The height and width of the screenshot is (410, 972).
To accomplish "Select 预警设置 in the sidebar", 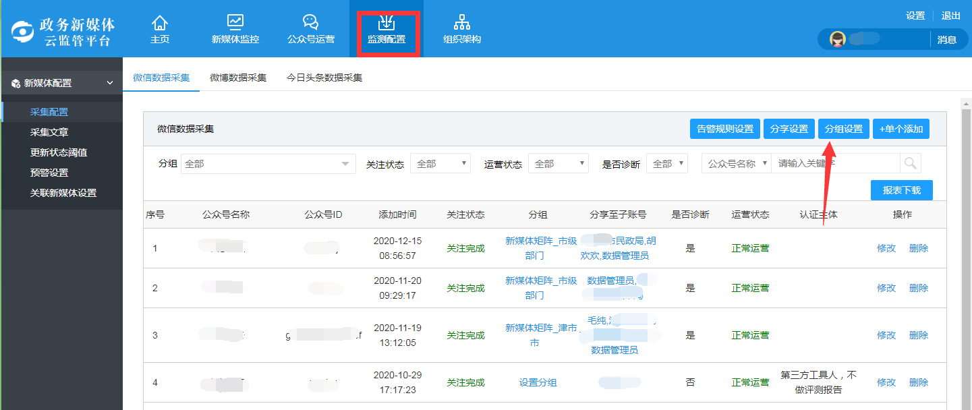I will pos(49,173).
